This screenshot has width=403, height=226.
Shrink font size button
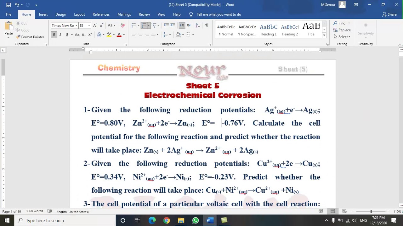pos(101,25)
